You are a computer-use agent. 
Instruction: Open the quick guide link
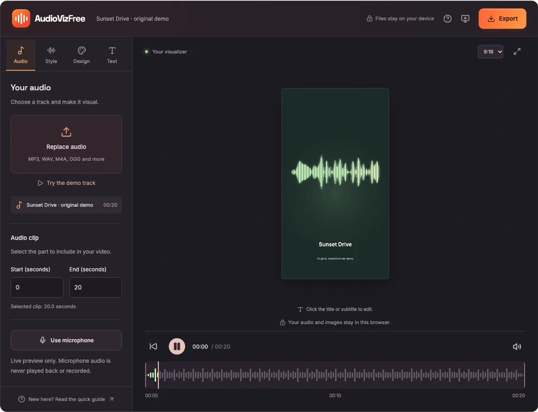coord(66,399)
